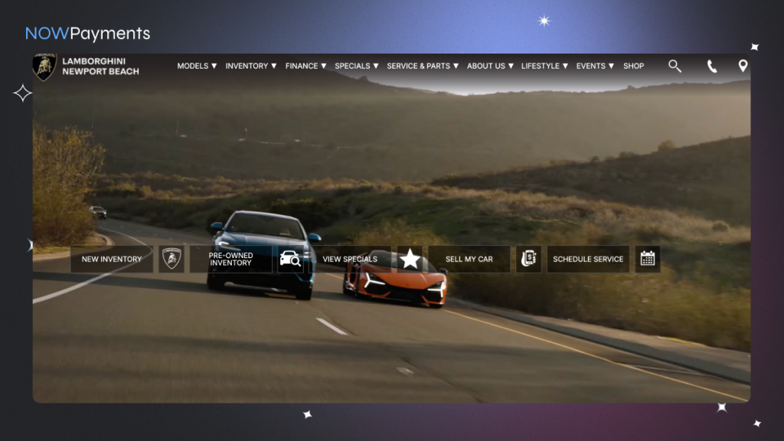Expand the Lifestyle dropdown menu
This screenshot has width=784, height=441.
click(x=544, y=66)
